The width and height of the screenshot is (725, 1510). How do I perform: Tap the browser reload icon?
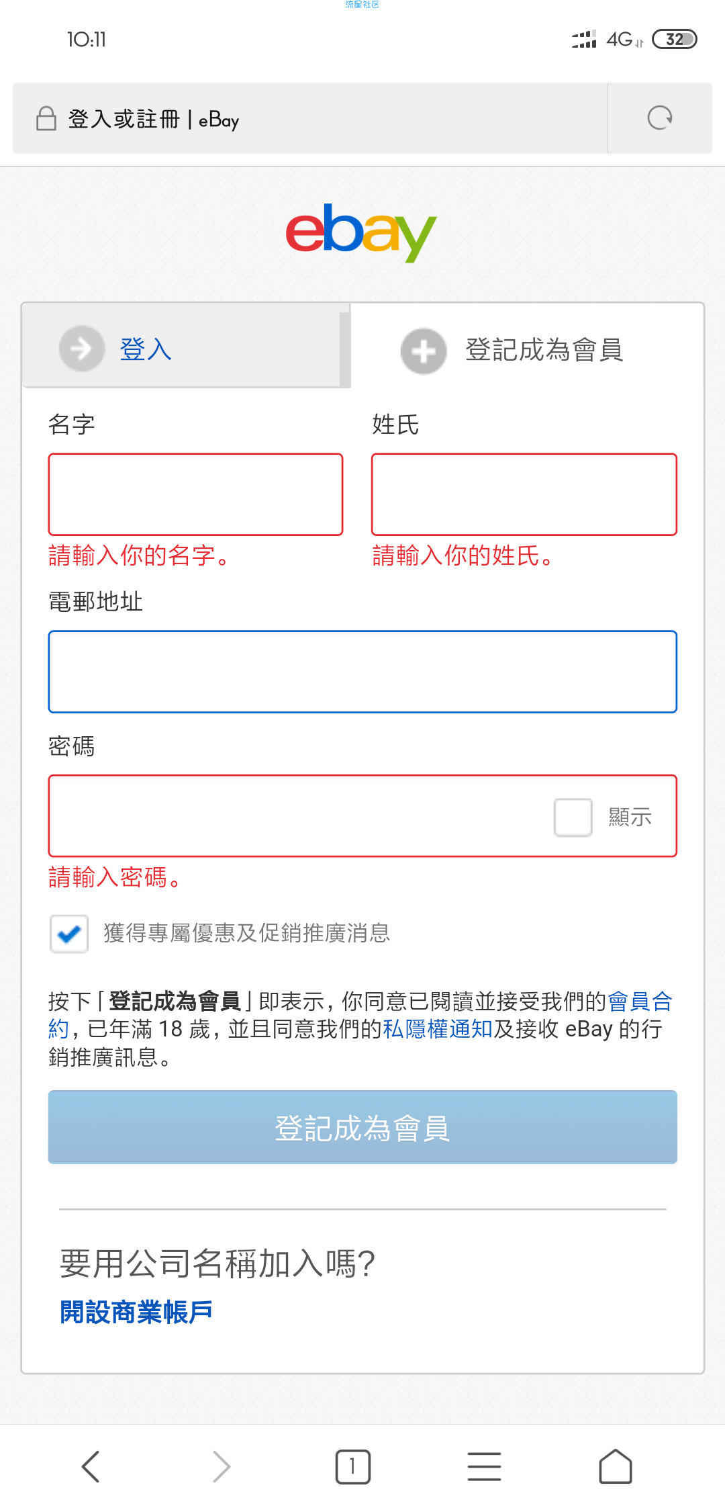(659, 118)
